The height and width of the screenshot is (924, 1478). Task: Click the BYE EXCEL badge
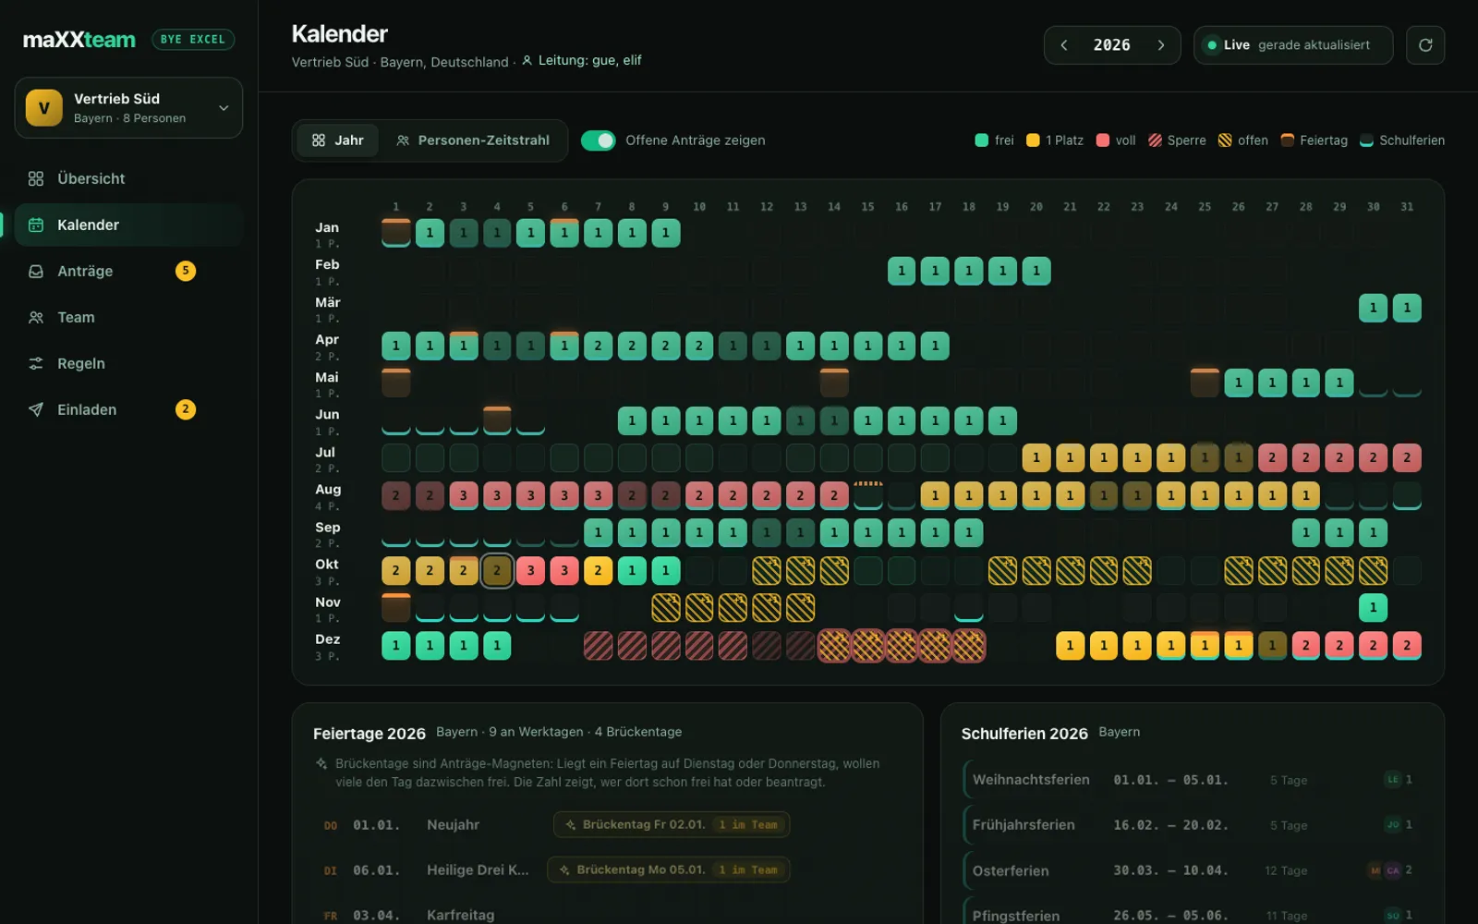(x=193, y=40)
